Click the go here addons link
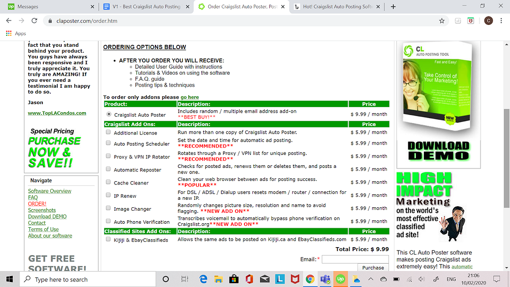Image resolution: width=510 pixels, height=287 pixels. 190,97
